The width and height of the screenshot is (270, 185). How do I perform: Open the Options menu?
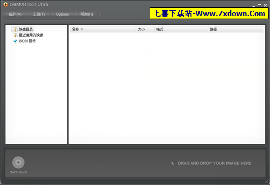(62, 14)
